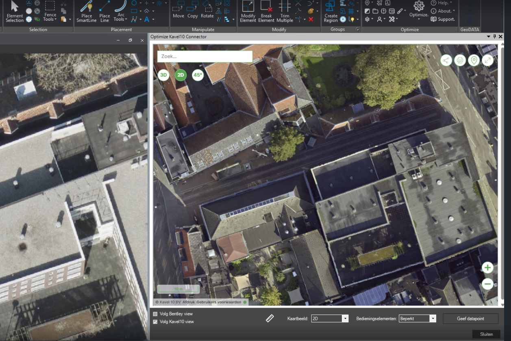Click the share icon on the map
Screen dimensions: 511x341
446,61
